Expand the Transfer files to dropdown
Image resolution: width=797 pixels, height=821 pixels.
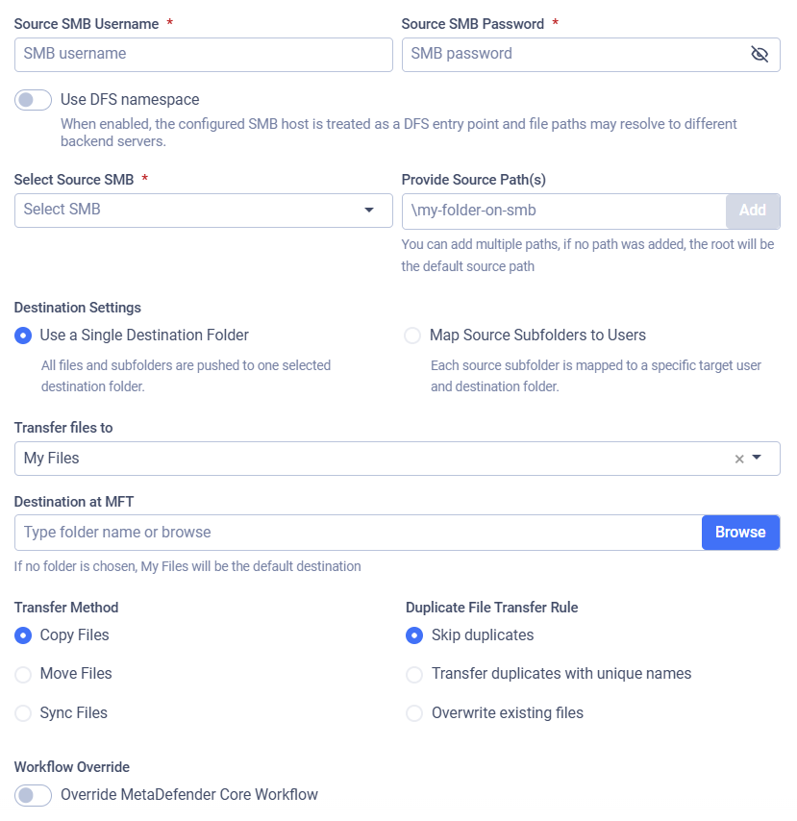[757, 459]
